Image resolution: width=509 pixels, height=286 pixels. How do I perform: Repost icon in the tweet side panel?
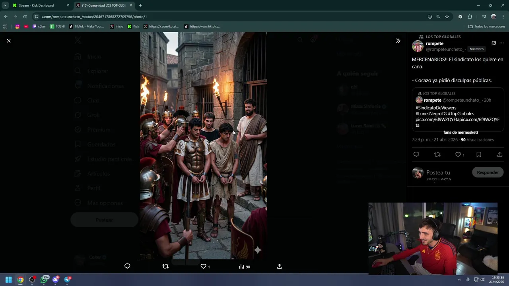click(437, 155)
